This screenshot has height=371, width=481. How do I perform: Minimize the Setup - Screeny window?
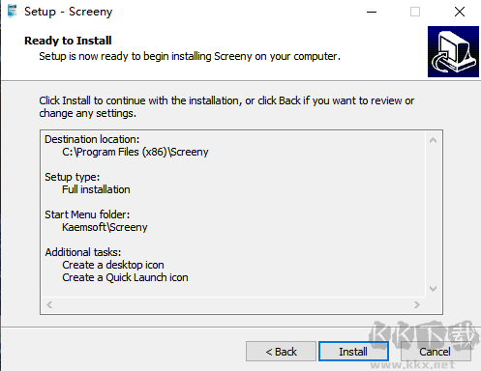(x=372, y=12)
